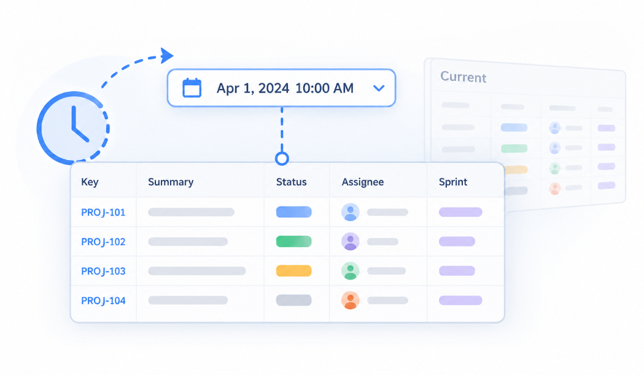
Task: Click the green status badge for PROJ-102
Action: (293, 241)
